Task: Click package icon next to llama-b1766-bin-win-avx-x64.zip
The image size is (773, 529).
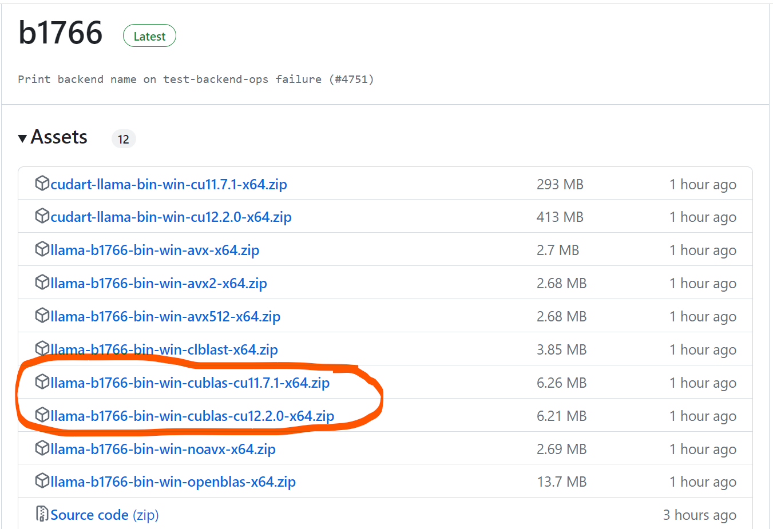Action: [42, 249]
